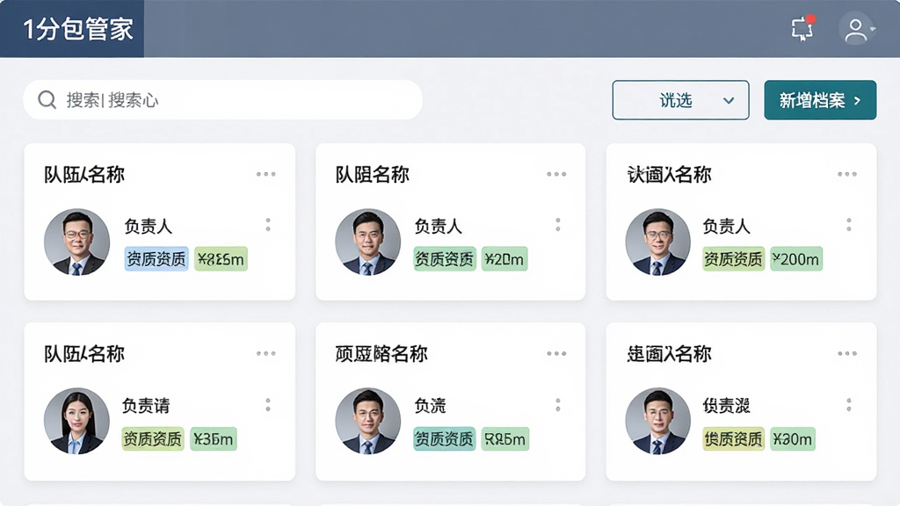
Task: Open horizontal more menu on 队阻名称 card
Action: point(556,174)
